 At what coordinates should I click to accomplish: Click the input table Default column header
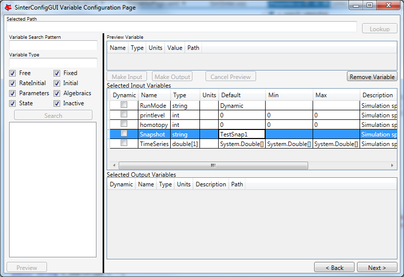[x=242, y=95]
